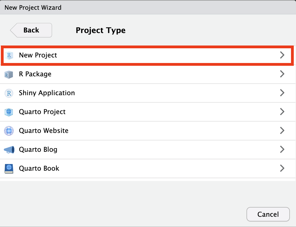
Task: Expand the Quarto Website row chevron
Action: coord(282,130)
